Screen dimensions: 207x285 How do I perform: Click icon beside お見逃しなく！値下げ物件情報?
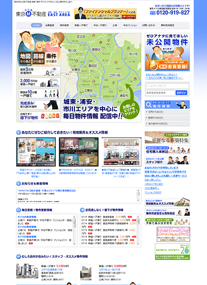82,210
